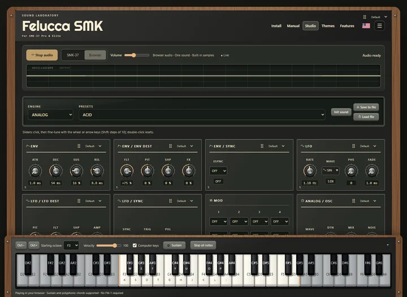The height and width of the screenshot is (297, 407).
Task: Click the ATK envelope knob
Action: click(35, 171)
